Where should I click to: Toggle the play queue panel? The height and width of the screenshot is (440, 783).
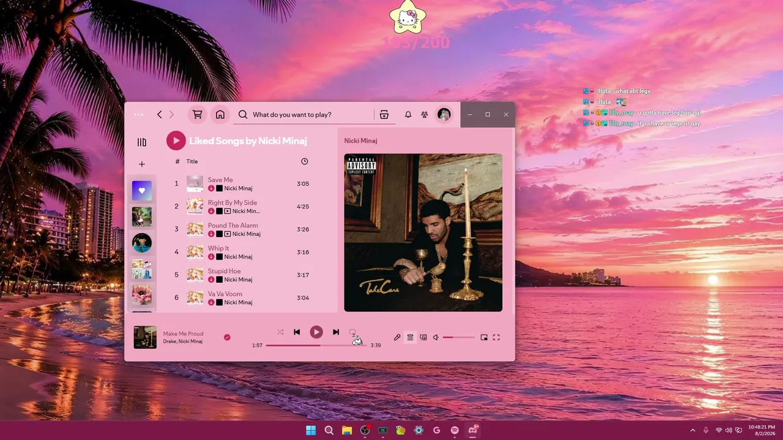click(x=410, y=337)
